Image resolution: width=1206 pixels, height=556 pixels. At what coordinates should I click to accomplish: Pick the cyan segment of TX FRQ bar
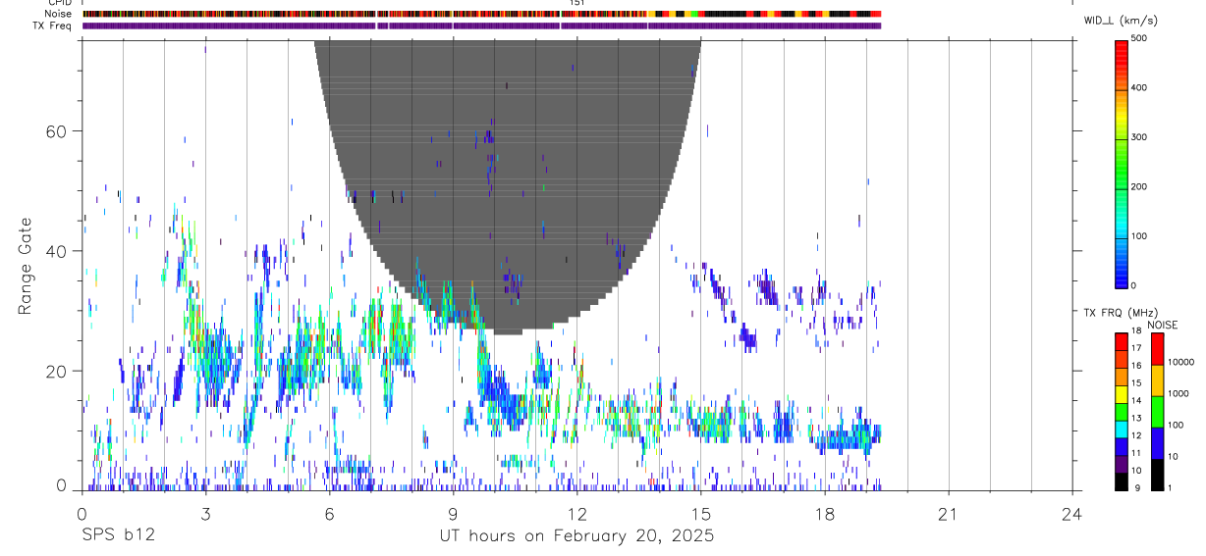click(1121, 428)
